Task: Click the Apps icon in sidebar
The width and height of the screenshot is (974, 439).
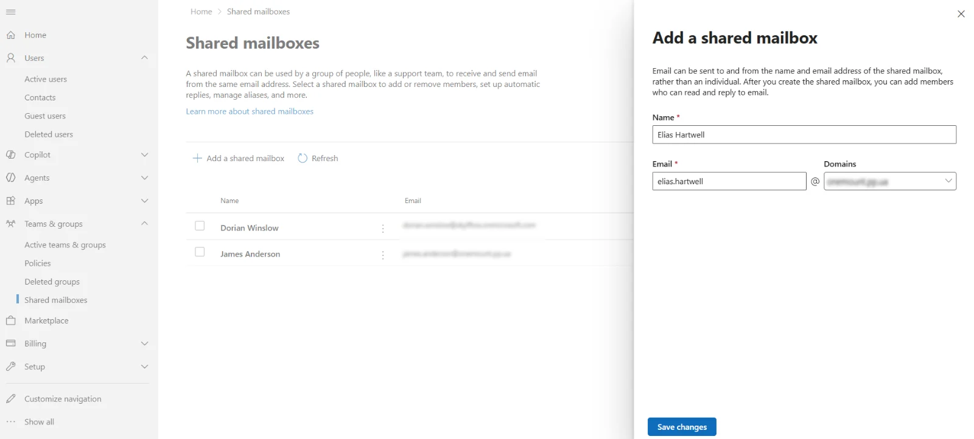Action: 10,201
